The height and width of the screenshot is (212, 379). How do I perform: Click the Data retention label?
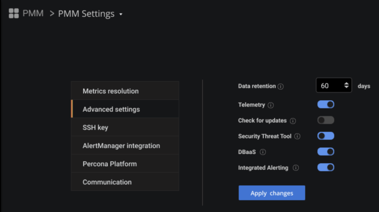[257, 86]
